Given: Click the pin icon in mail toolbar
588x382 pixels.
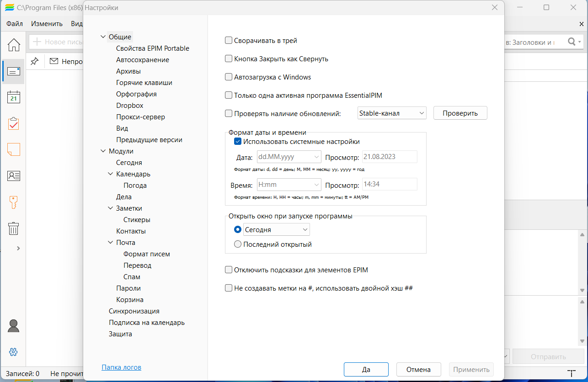Looking at the screenshot, I should pyautogui.click(x=34, y=61).
